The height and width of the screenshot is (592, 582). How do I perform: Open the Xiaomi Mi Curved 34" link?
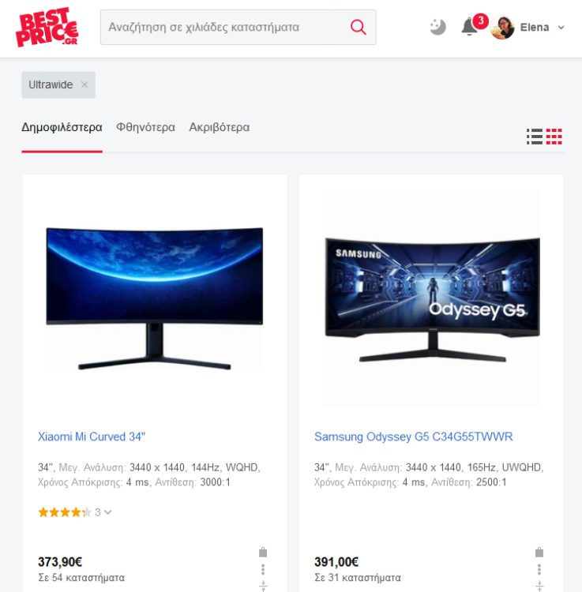(92, 437)
